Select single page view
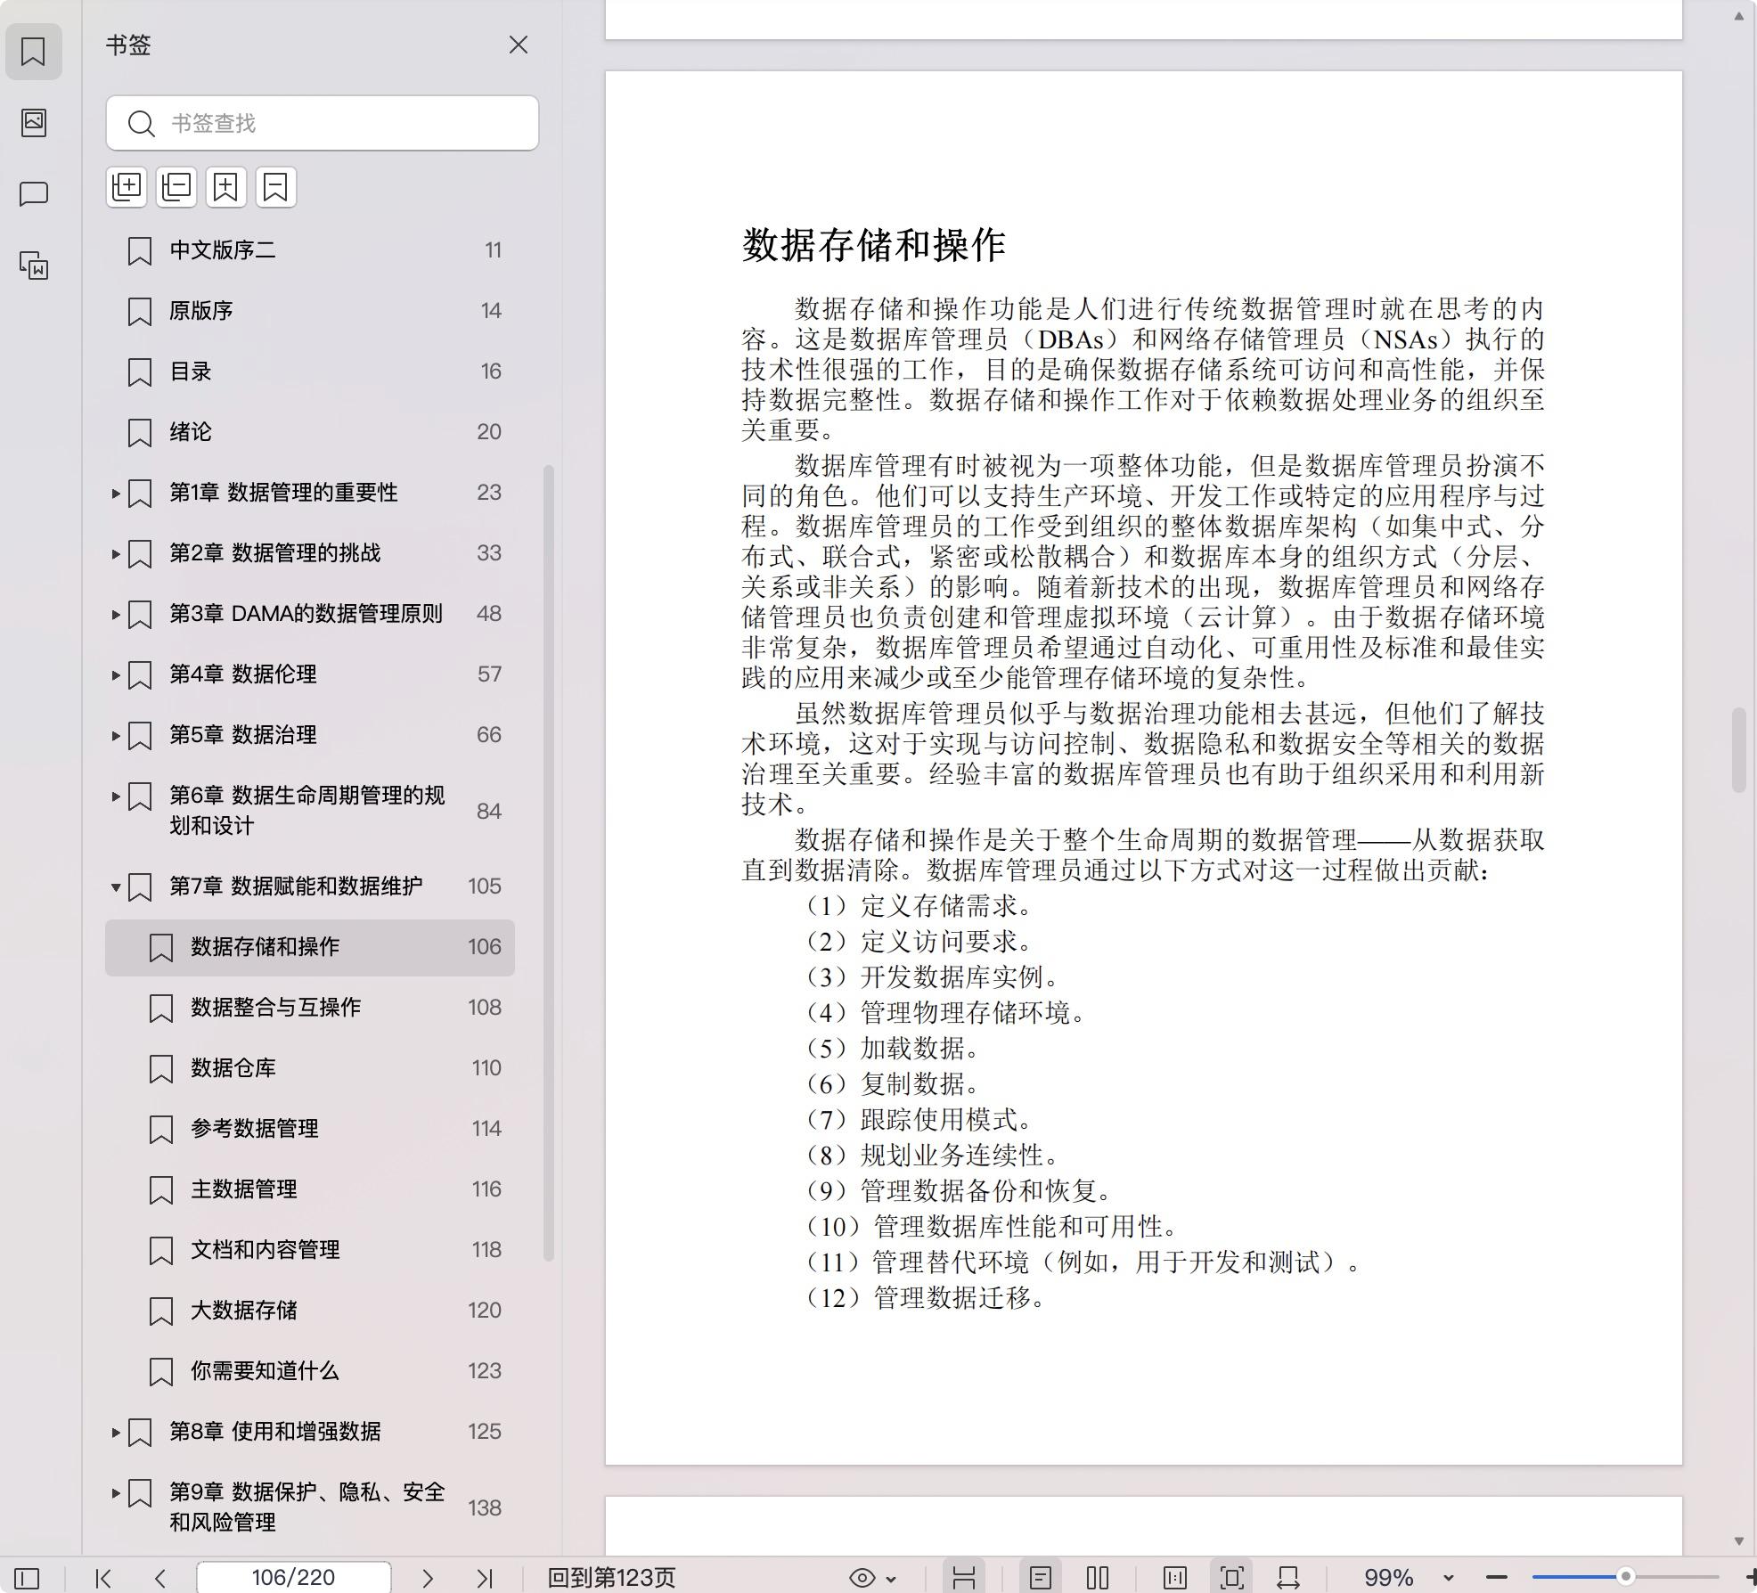The height and width of the screenshot is (1593, 1757). coord(1040,1578)
